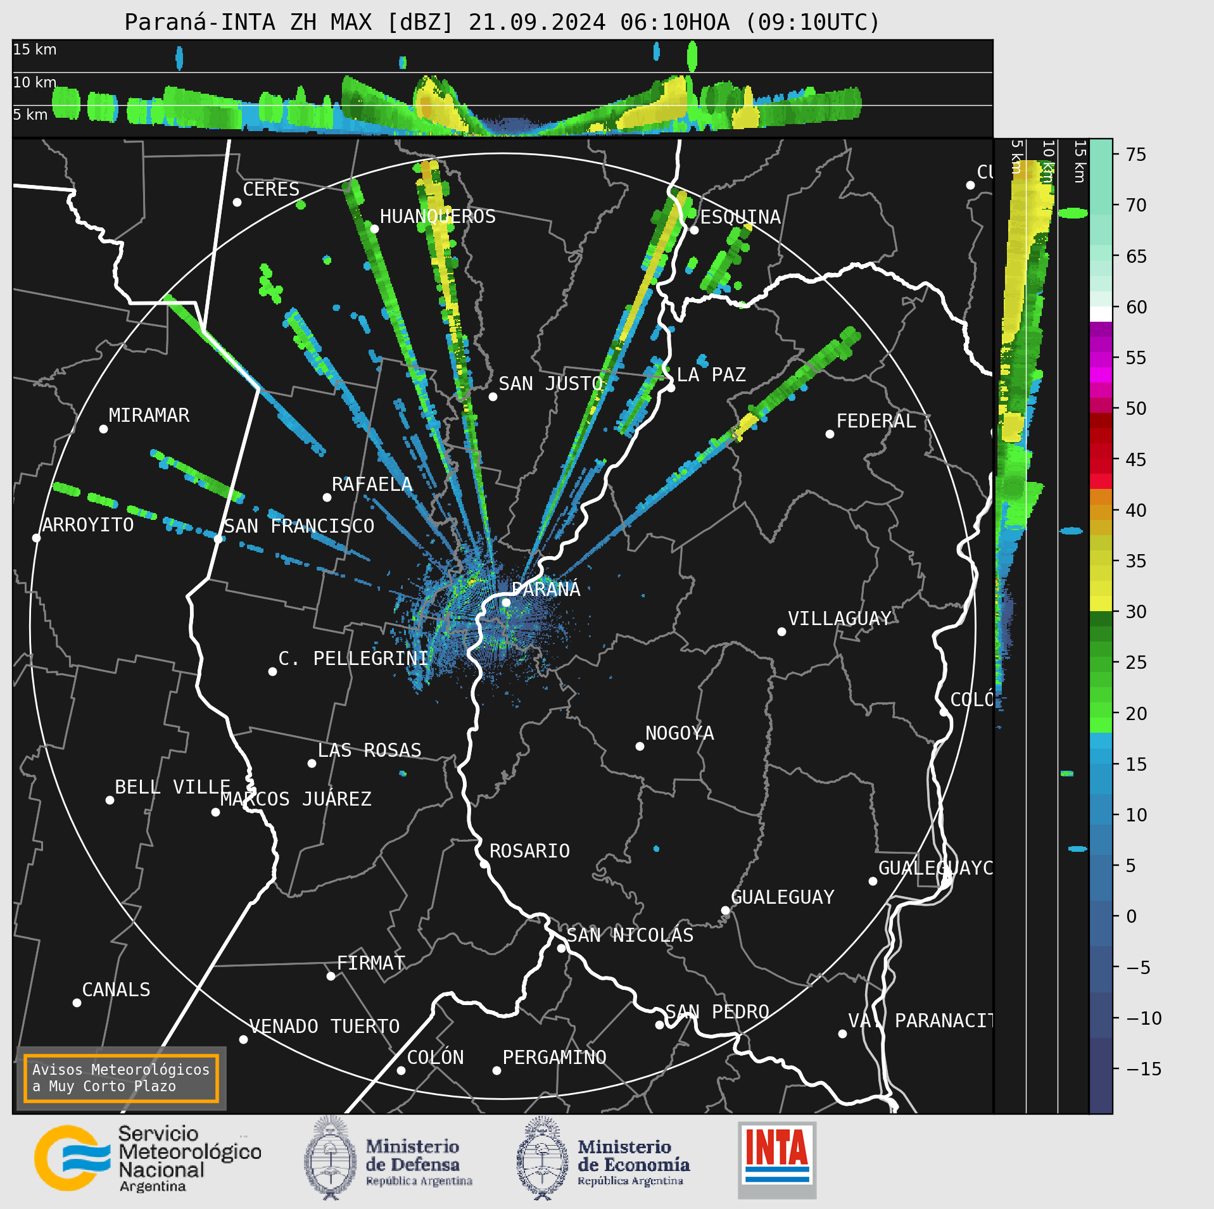Select the HUANQUEROS label
Viewport: 1214px width, 1209px height.
438,217
